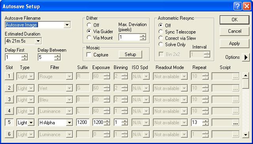Enable the Mosaic Capture checkbox
This screenshot has height=144, width=253.
(89, 55)
